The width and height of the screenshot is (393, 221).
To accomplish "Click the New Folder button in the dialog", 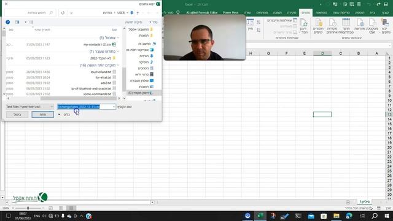I will pos(133,22).
